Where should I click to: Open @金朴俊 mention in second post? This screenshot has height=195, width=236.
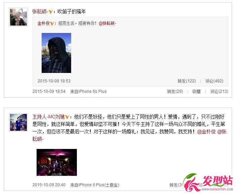click(206, 132)
